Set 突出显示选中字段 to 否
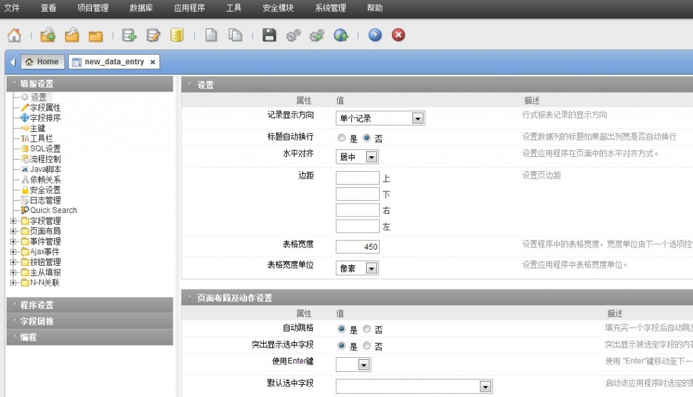 click(366, 346)
